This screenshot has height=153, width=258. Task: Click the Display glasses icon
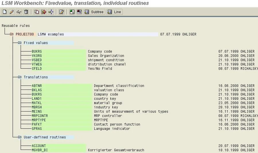click(x=19, y=12)
